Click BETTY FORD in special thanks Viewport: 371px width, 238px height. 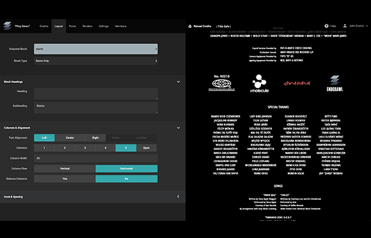(331, 116)
